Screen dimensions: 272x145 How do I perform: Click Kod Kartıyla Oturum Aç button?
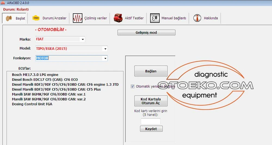[151, 101]
